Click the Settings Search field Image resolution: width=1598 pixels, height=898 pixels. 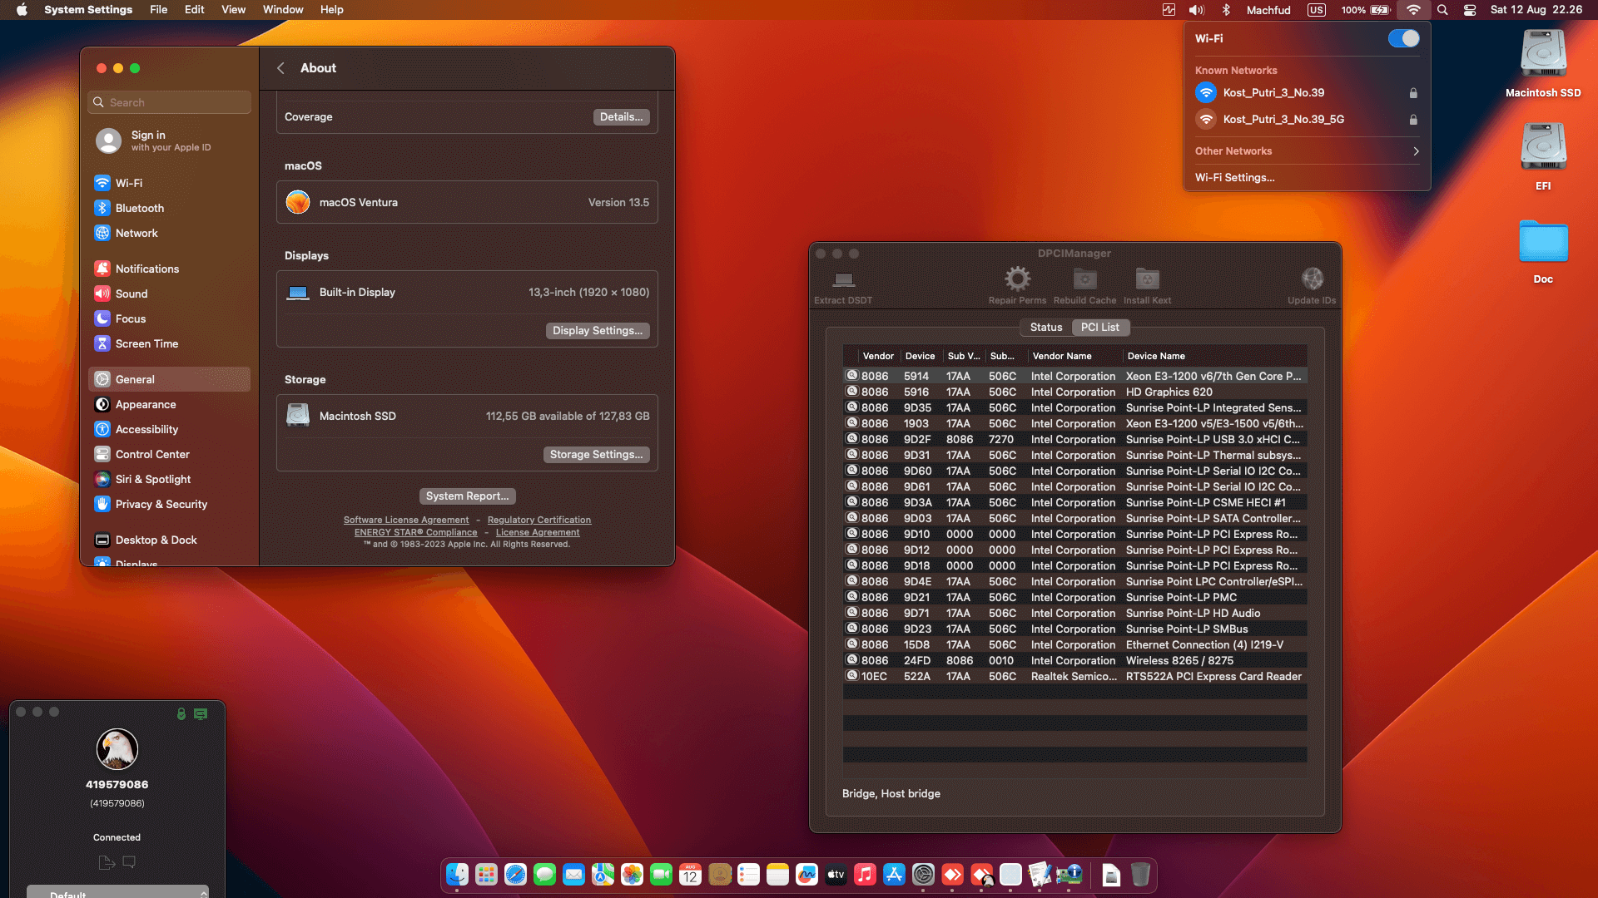click(170, 102)
